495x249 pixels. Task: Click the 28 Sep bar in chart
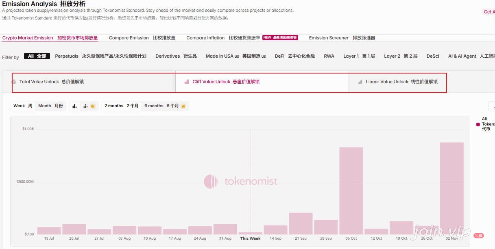[x=326, y=227]
